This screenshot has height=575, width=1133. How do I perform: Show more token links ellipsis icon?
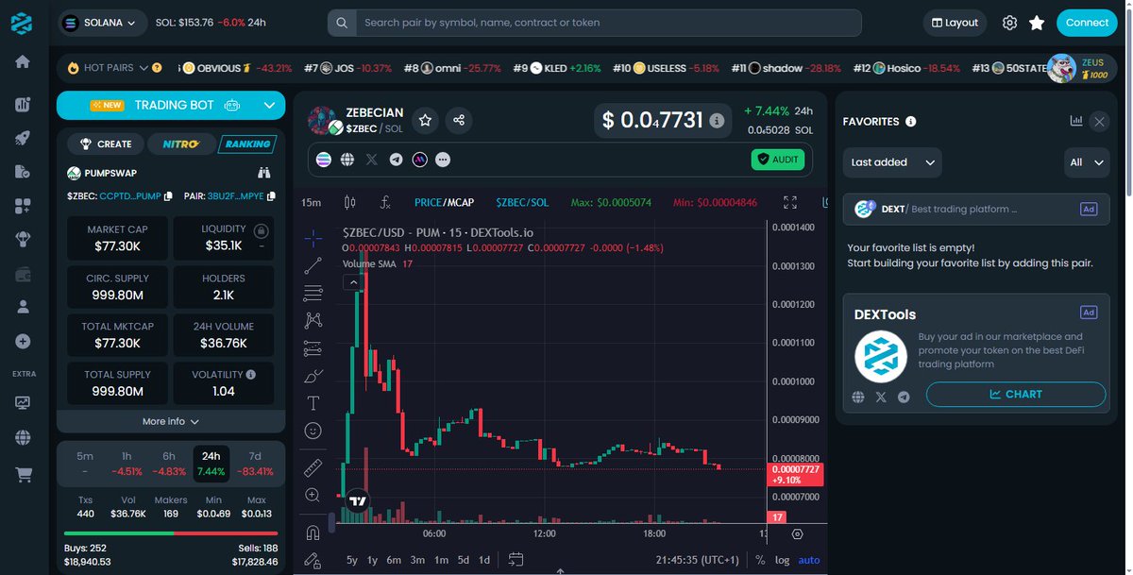pos(443,160)
